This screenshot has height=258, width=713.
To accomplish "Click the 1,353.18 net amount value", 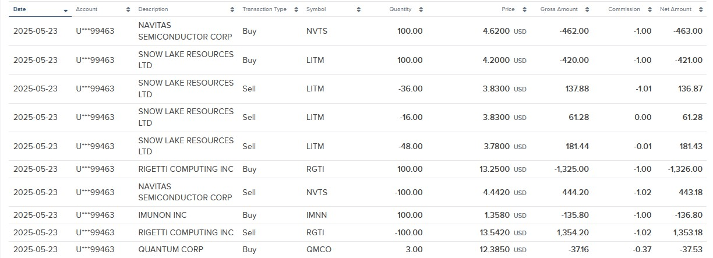I will coord(687,232).
